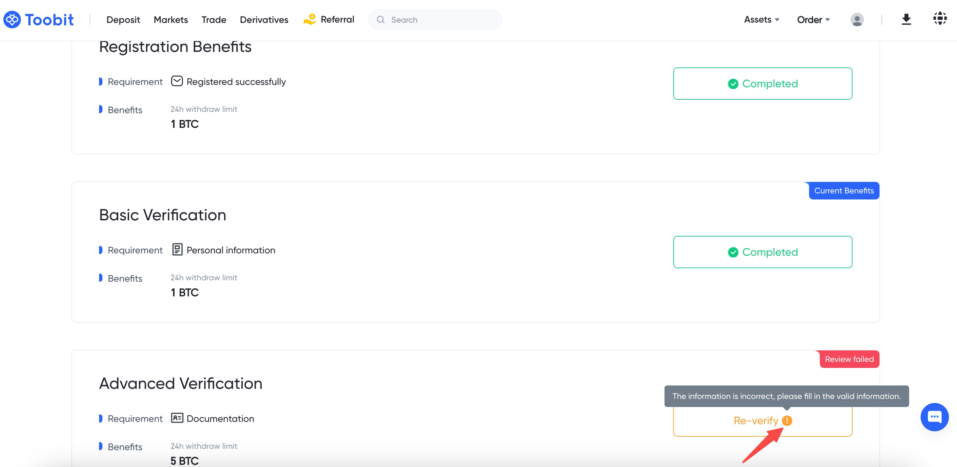
Task: Click the Documentation ID card icon
Action: [x=177, y=418]
